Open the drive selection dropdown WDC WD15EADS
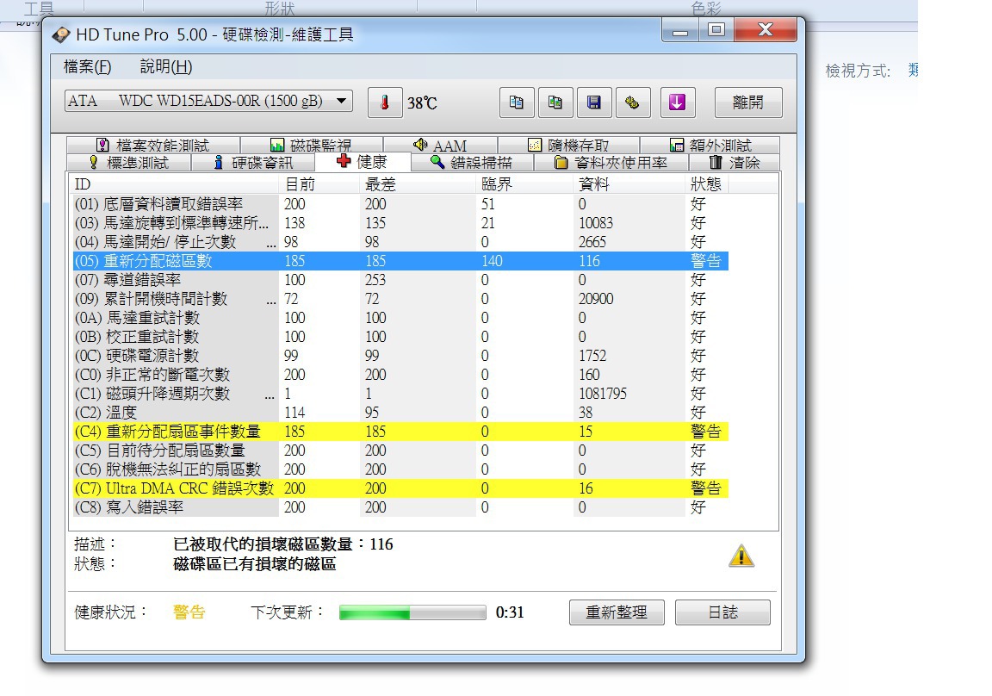 tap(208, 102)
